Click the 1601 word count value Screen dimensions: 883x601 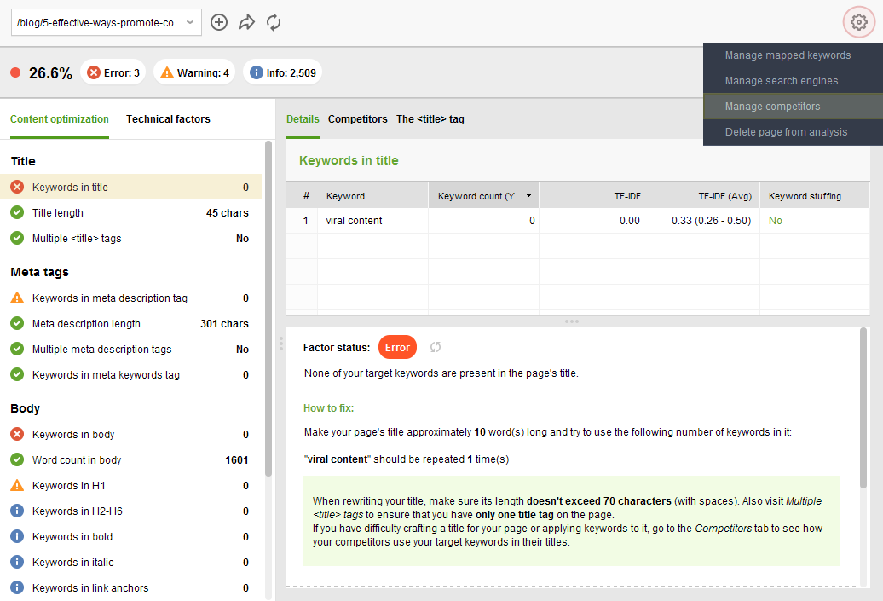(237, 459)
